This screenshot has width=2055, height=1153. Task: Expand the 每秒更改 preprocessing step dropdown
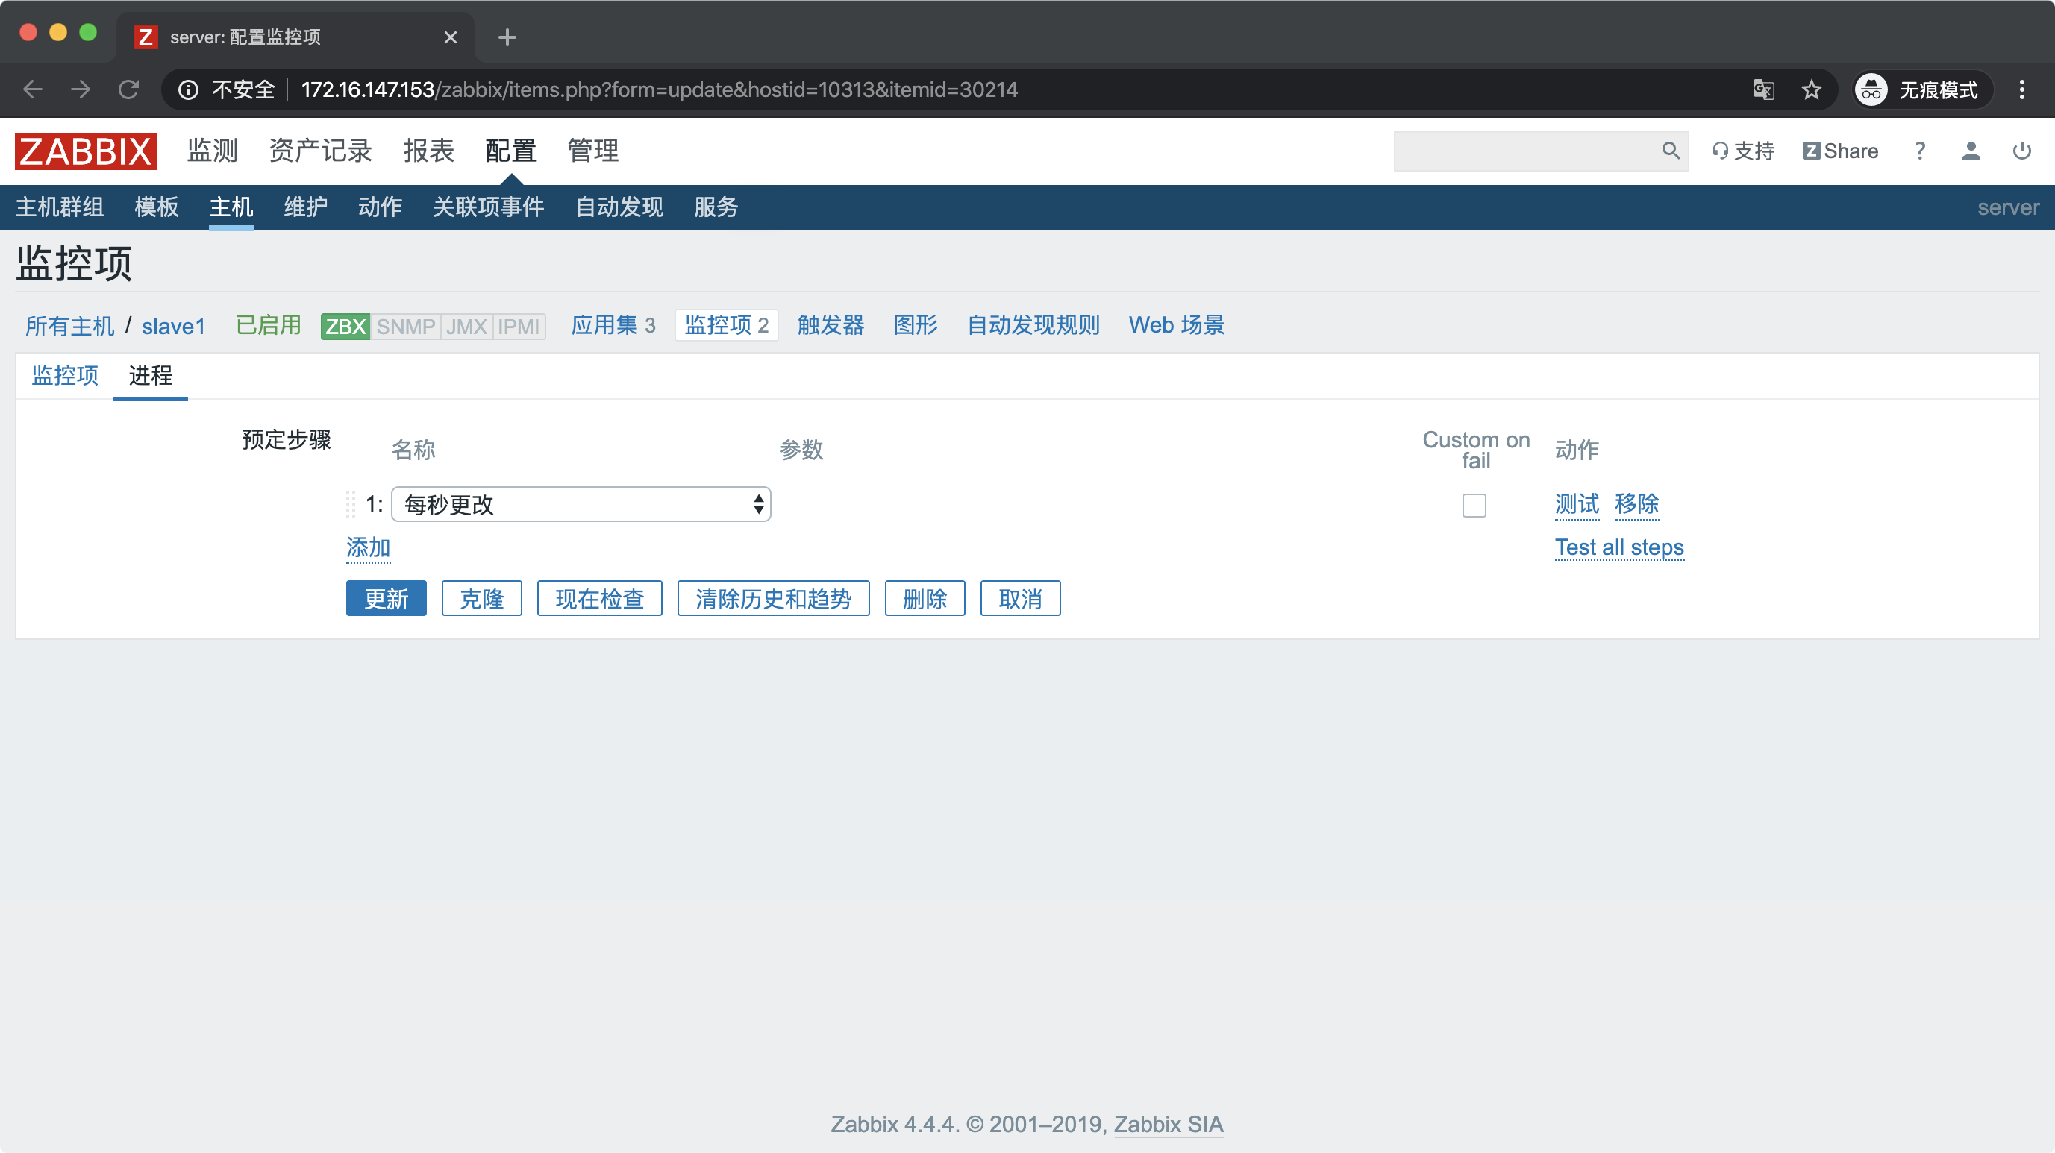(581, 504)
